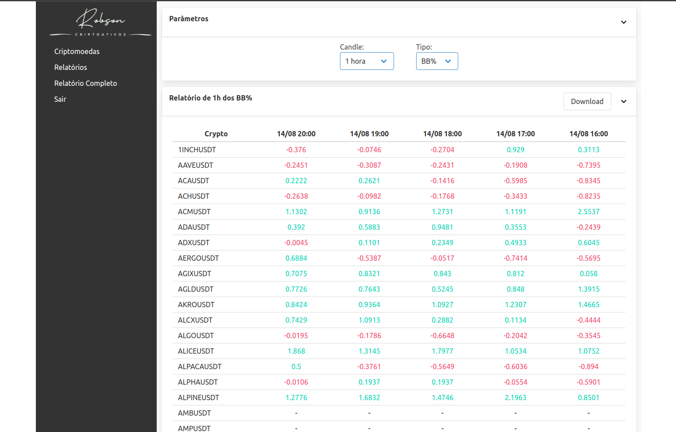
Task: Click value -0.0982 in ACHUSDT row
Action: click(369, 196)
